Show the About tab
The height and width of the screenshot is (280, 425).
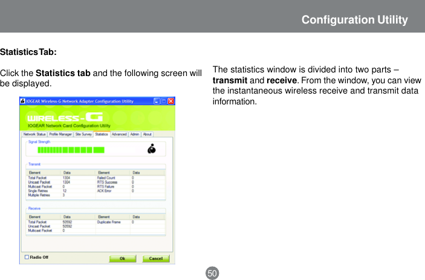tap(147, 134)
